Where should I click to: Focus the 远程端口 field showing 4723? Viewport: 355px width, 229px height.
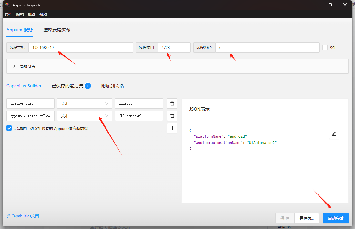tap(174, 47)
